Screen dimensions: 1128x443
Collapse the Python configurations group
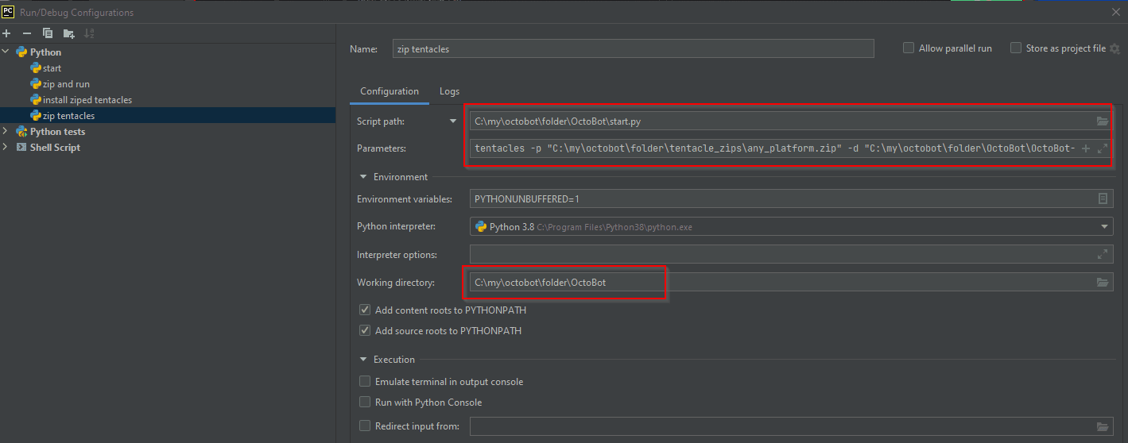coord(6,52)
